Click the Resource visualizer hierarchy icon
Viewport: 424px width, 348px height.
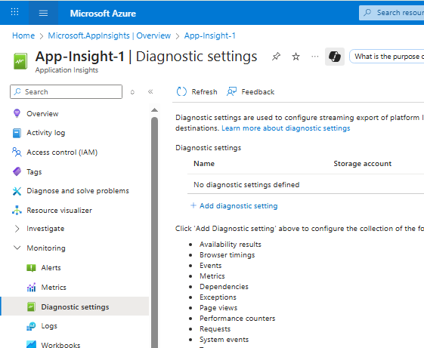(x=17, y=210)
